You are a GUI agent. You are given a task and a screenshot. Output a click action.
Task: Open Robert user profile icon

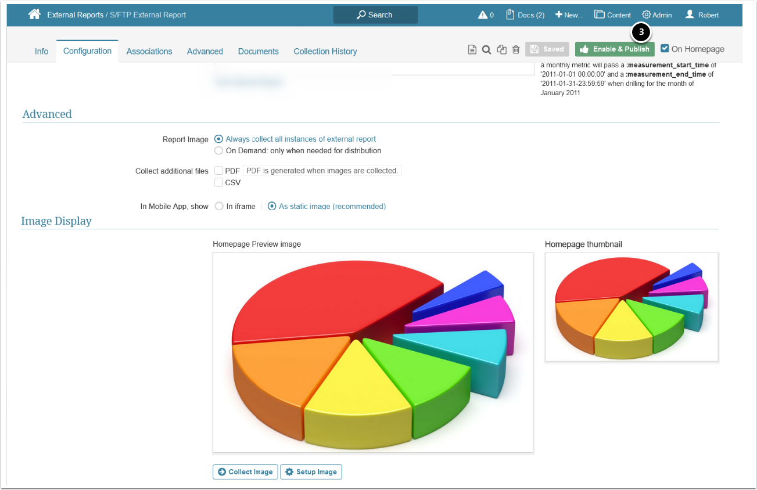pos(690,15)
